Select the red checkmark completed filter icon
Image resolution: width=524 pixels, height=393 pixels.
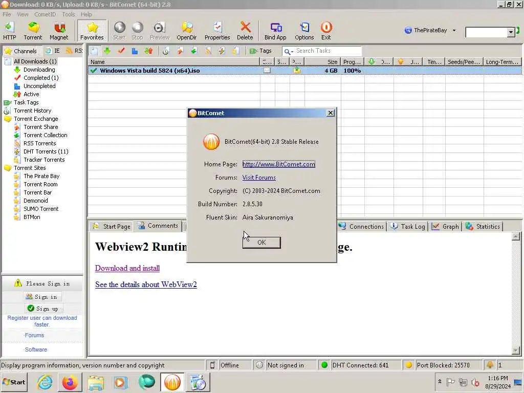[x=121, y=51]
